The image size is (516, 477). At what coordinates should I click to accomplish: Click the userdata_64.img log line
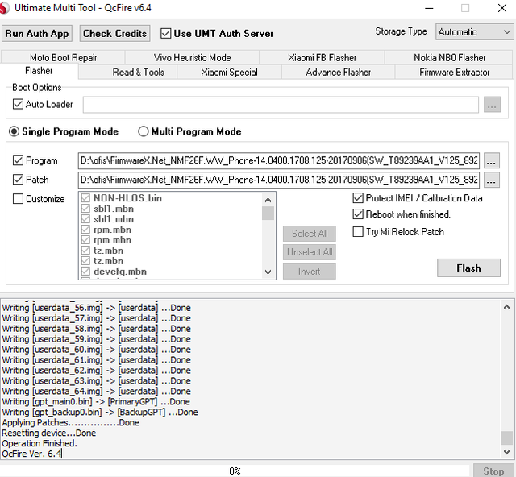coord(97,391)
